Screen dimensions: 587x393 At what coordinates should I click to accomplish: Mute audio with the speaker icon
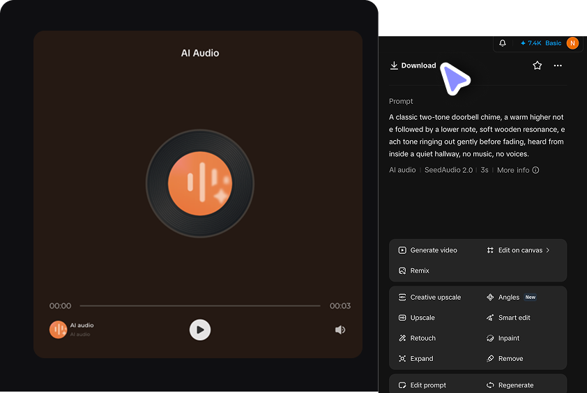point(340,330)
